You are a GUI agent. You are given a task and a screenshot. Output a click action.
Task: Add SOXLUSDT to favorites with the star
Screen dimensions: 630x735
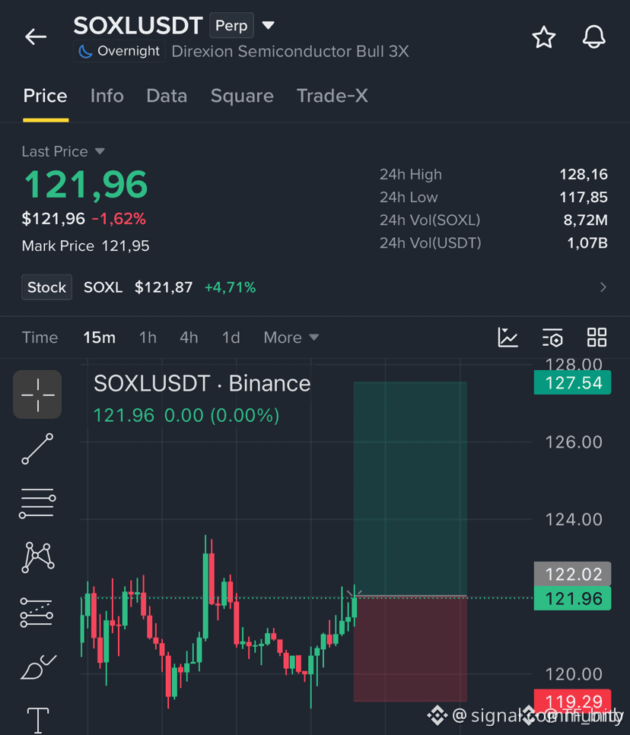[544, 37]
